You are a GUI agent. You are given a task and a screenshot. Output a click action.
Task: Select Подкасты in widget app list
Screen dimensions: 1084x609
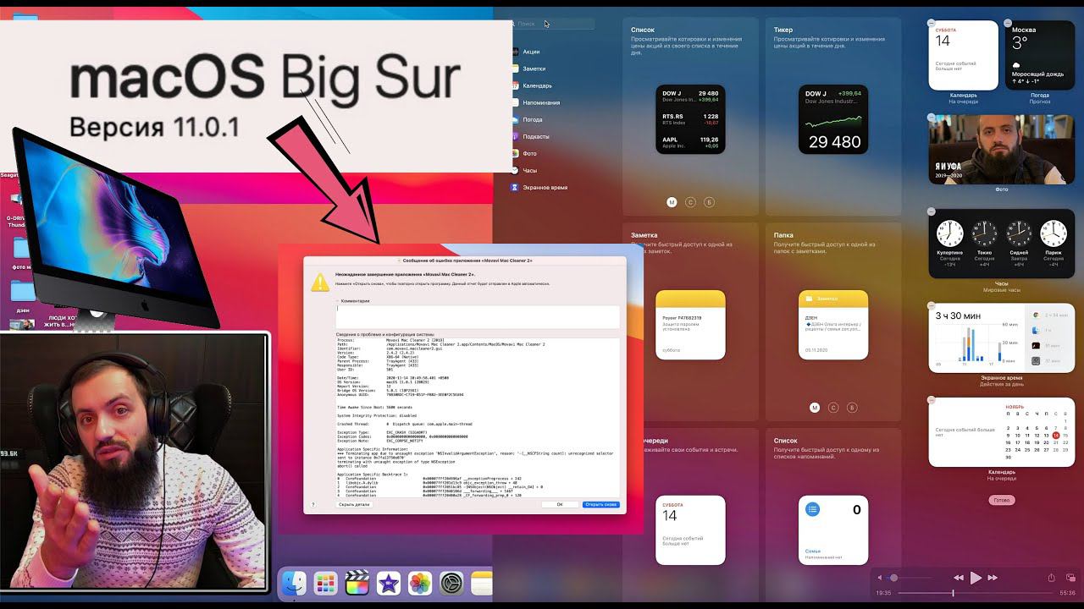point(535,136)
